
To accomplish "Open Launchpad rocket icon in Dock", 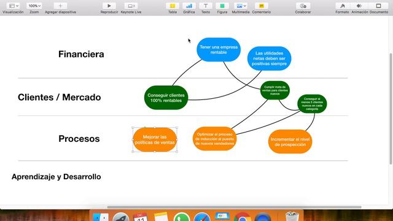I will [x=121, y=217].
